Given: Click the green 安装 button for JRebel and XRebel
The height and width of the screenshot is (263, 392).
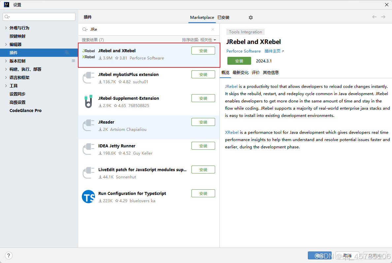Looking at the screenshot, I should [239, 61].
